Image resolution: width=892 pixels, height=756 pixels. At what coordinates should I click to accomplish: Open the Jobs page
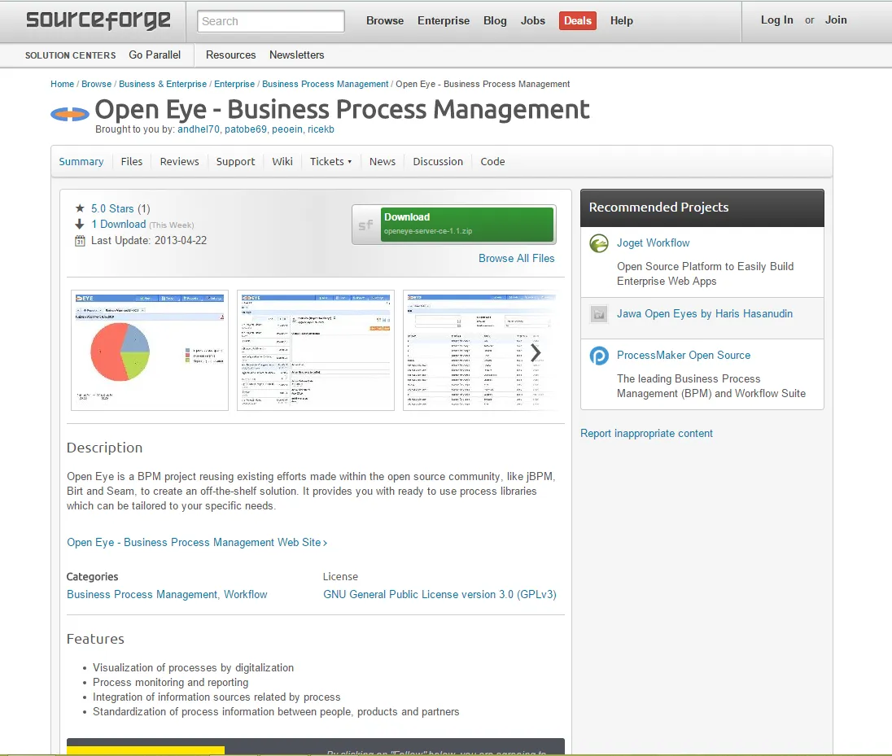[533, 20]
